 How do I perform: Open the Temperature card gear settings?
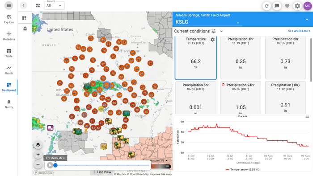pyautogui.click(x=212, y=40)
